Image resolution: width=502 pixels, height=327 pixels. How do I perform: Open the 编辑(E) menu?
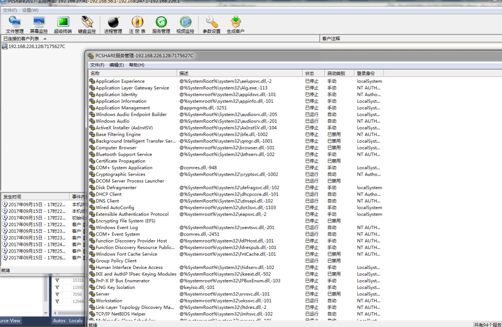point(117,65)
